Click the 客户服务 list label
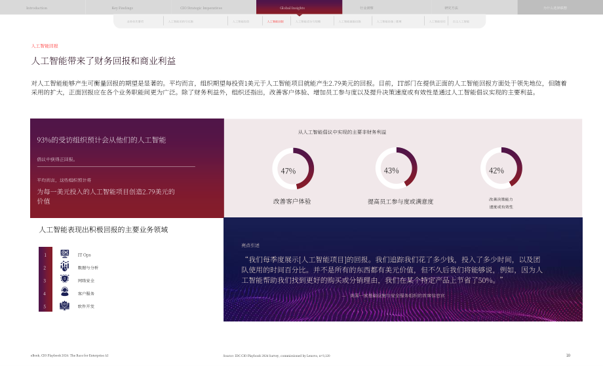 (86, 293)
